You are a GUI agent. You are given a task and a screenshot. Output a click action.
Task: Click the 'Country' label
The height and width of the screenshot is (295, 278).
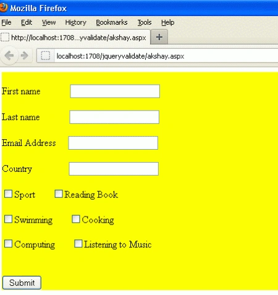[17, 169]
